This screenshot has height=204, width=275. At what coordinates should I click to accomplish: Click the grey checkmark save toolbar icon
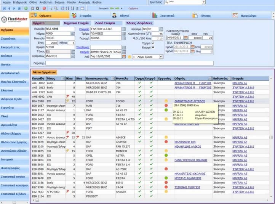click(32, 8)
